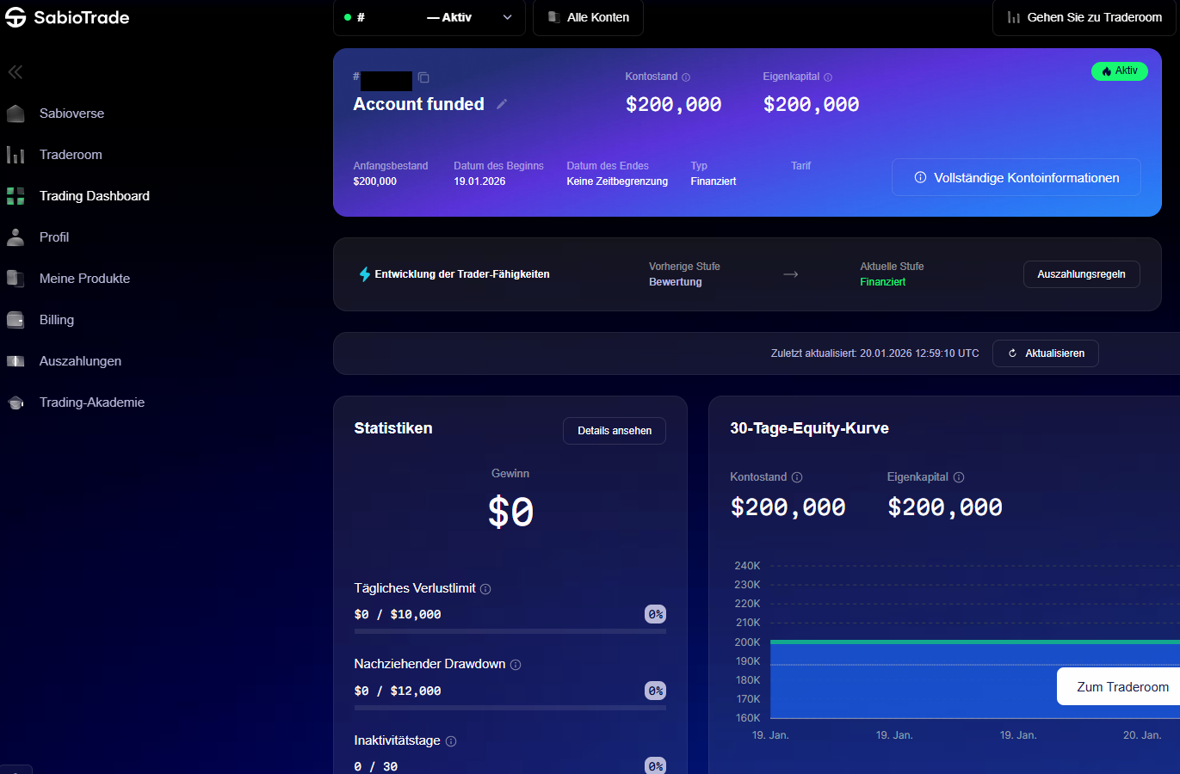
Task: Copy the account number with the copy icon
Action: pos(423,77)
